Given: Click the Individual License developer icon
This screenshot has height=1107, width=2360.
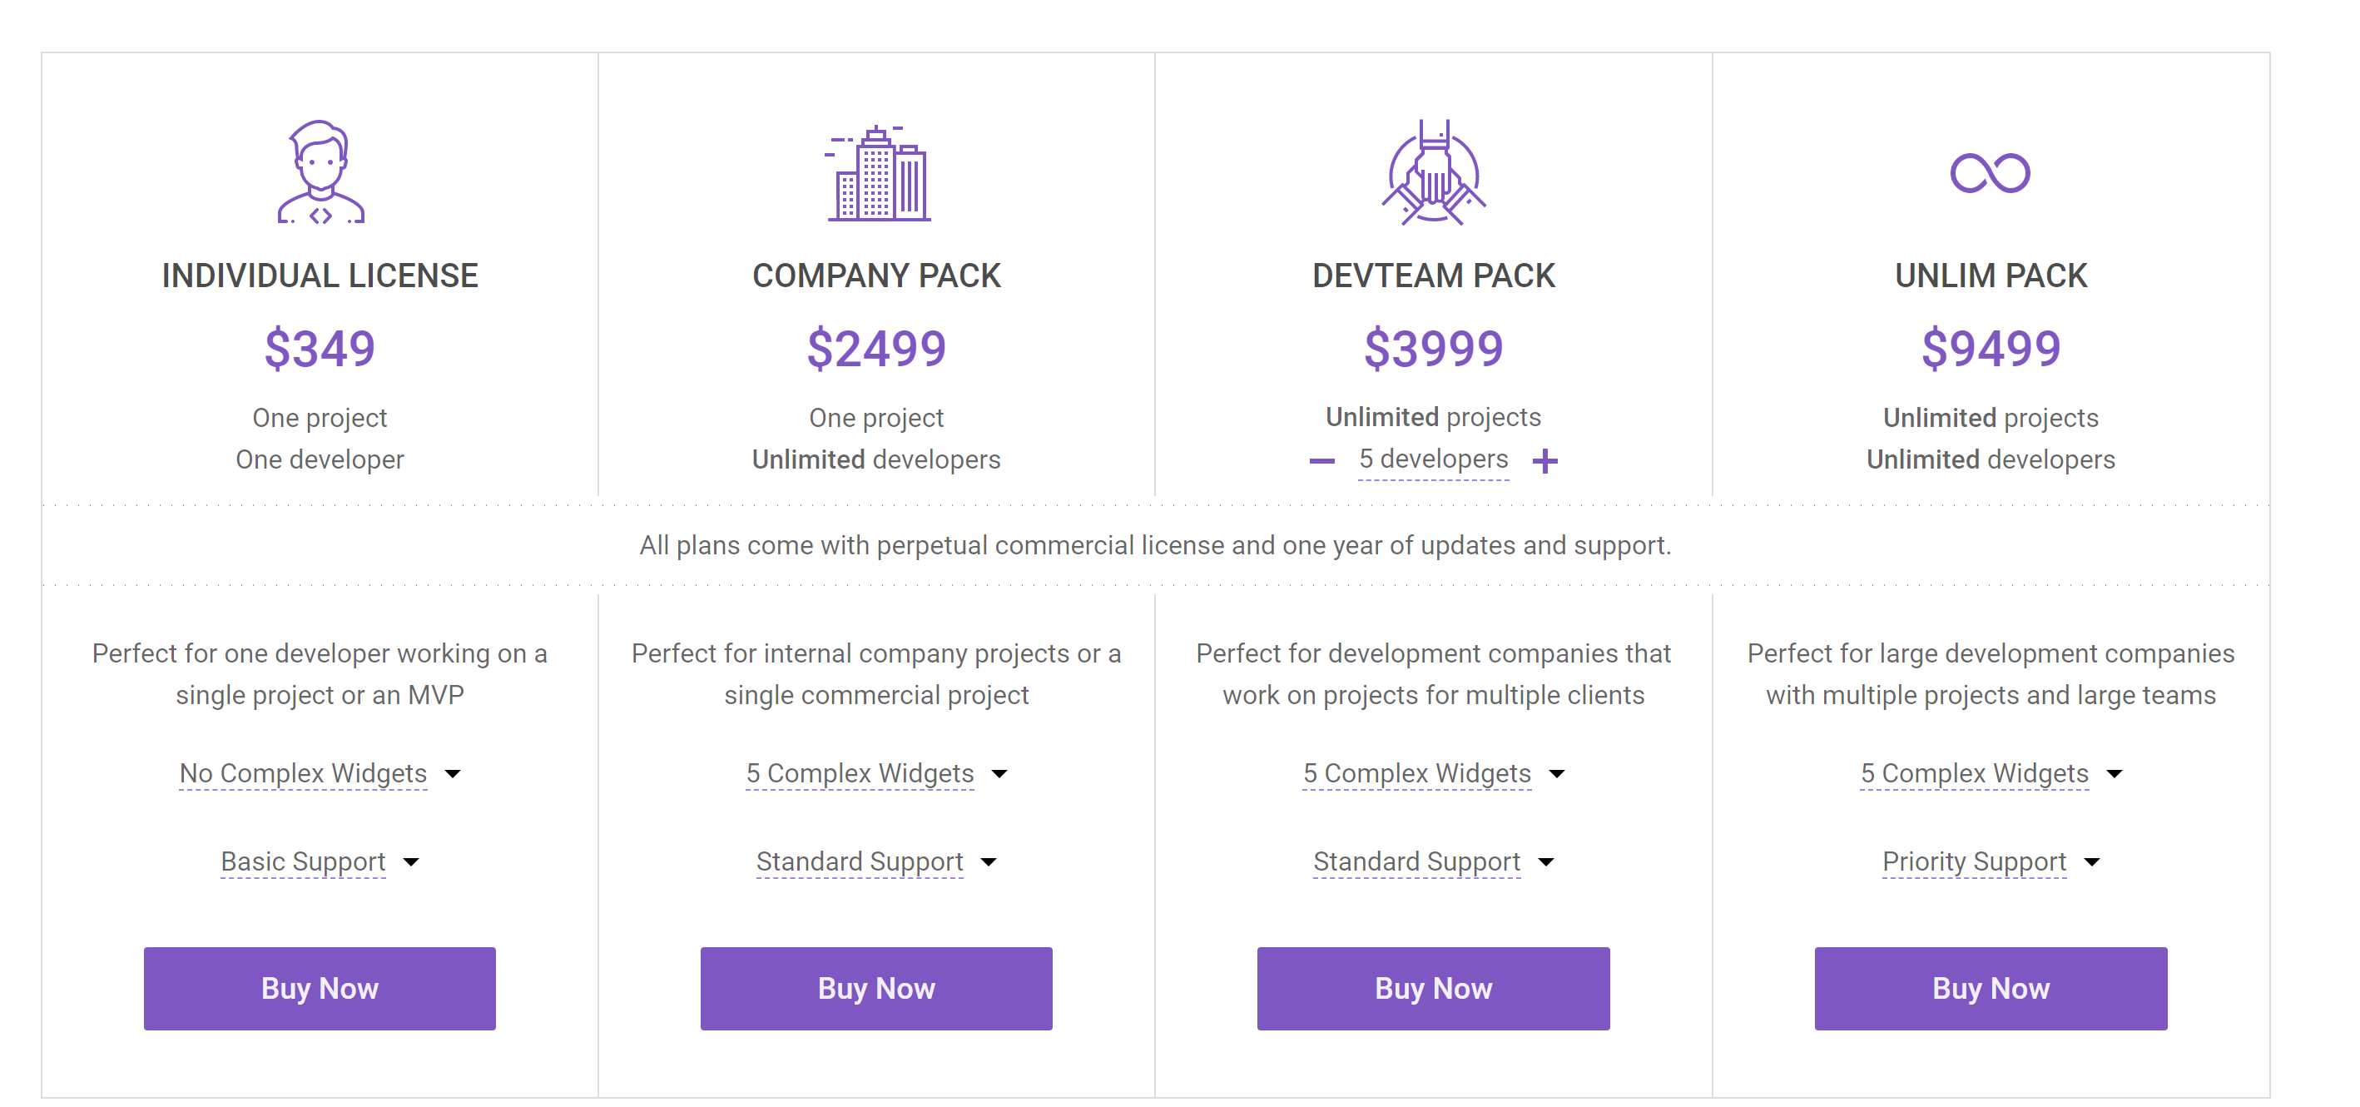Looking at the screenshot, I should point(320,172).
